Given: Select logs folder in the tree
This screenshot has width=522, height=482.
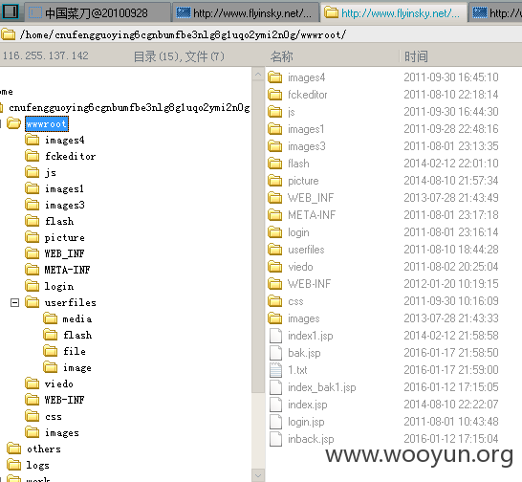Looking at the screenshot, I should point(37,465).
